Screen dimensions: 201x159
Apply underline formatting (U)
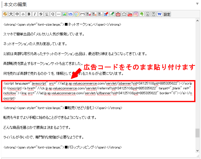[47, 14]
